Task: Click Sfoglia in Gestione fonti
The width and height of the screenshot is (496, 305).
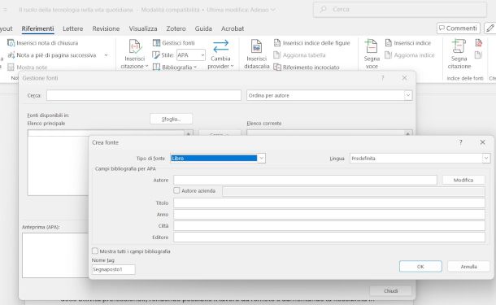Action: pos(171,119)
